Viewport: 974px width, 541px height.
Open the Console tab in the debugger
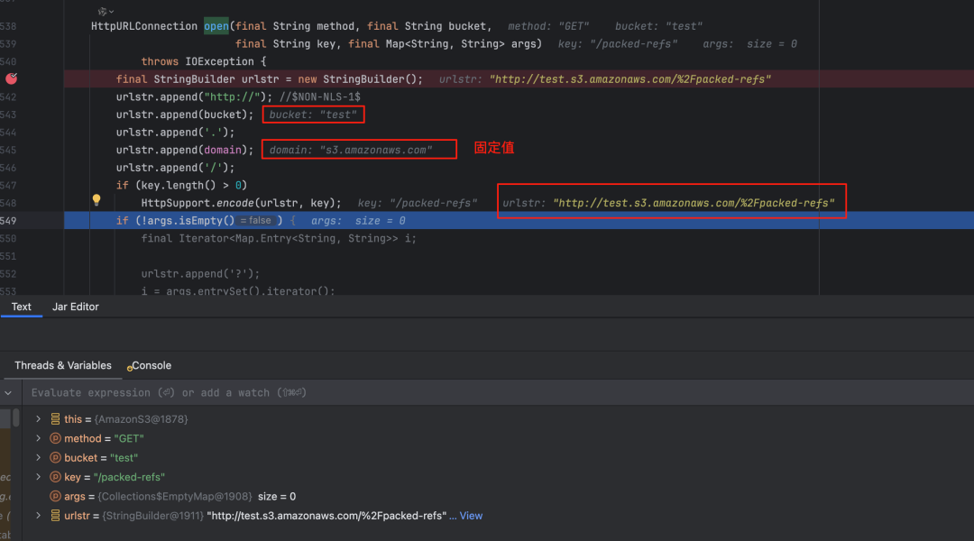pos(149,365)
